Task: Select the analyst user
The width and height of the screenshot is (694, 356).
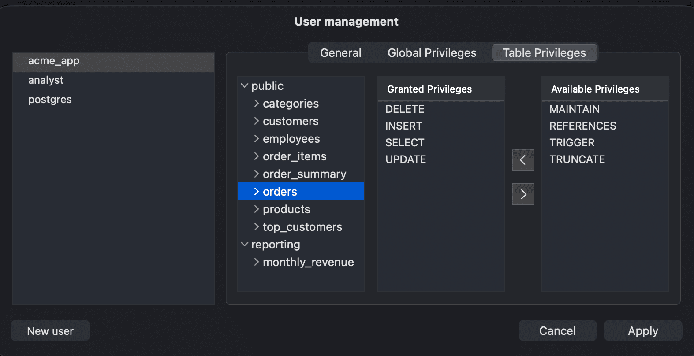Action: pos(114,80)
